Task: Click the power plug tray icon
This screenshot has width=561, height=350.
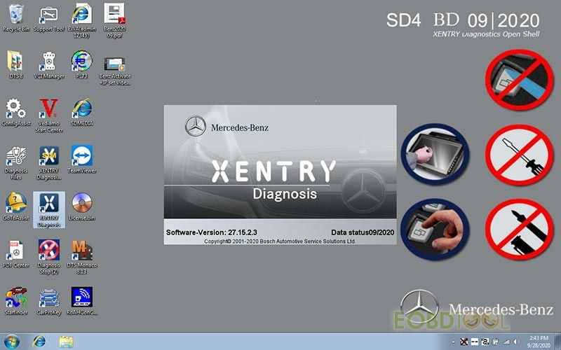Action: click(x=496, y=342)
